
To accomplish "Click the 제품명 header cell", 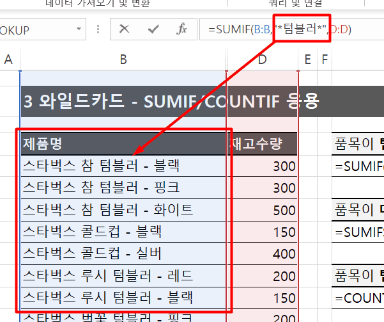I will tap(123, 143).
